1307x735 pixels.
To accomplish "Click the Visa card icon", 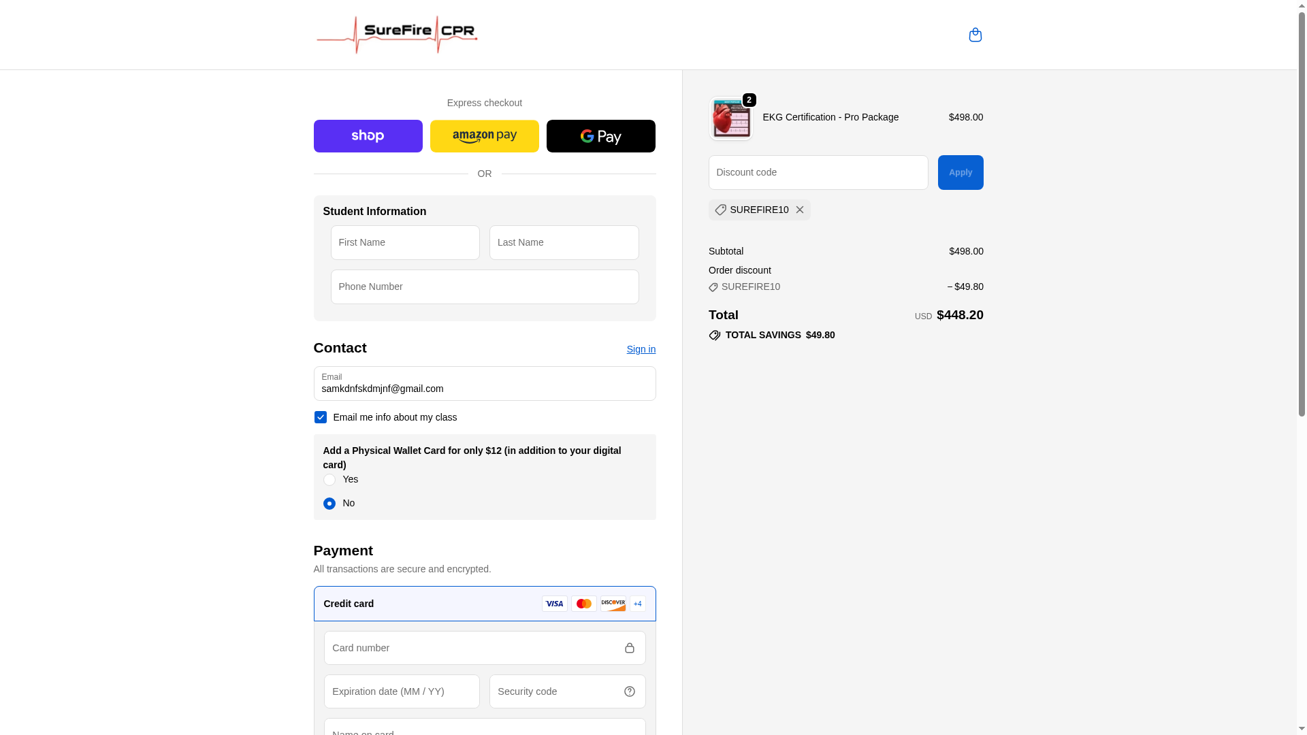I will (555, 604).
